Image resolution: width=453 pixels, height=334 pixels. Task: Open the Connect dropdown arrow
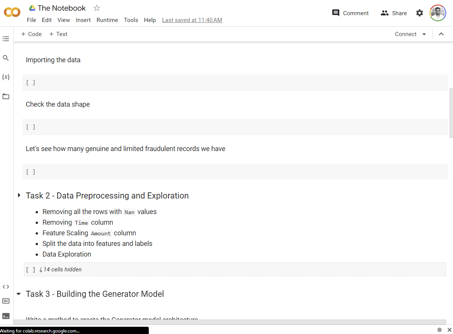(424, 34)
